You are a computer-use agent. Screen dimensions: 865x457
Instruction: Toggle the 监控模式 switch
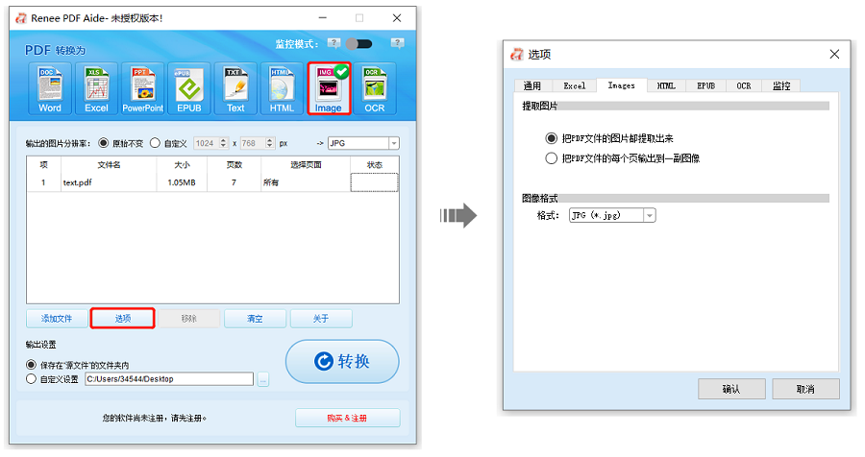click(x=359, y=43)
